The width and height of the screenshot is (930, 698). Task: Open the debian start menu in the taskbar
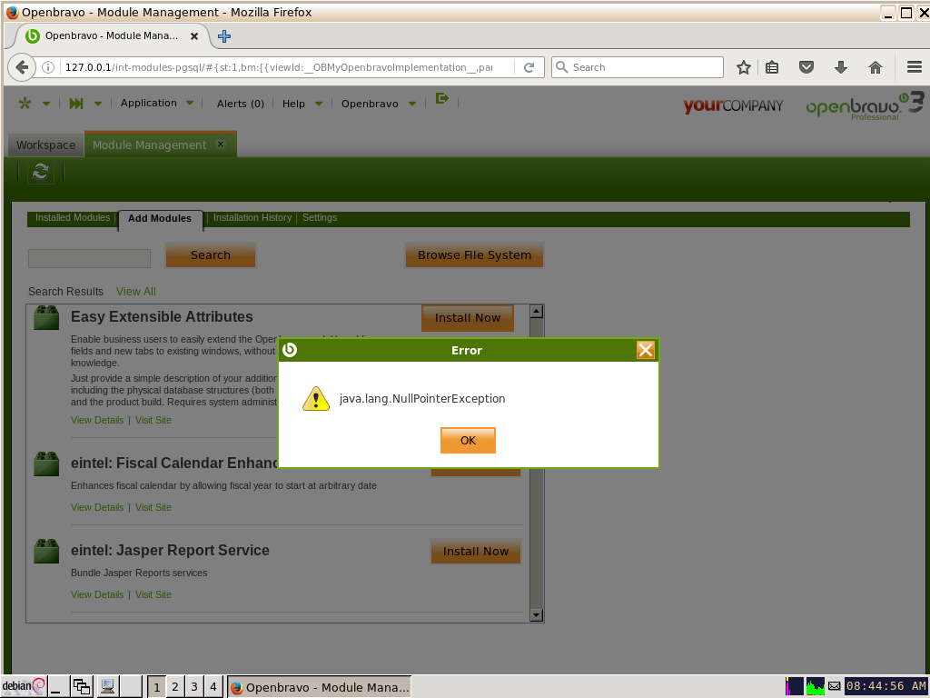point(24,686)
